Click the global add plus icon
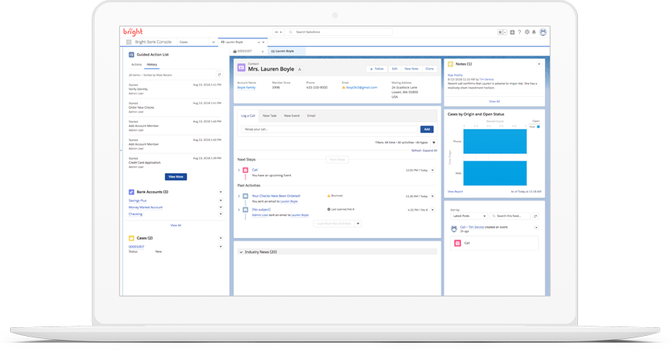The width and height of the screenshot is (672, 350). (512, 32)
